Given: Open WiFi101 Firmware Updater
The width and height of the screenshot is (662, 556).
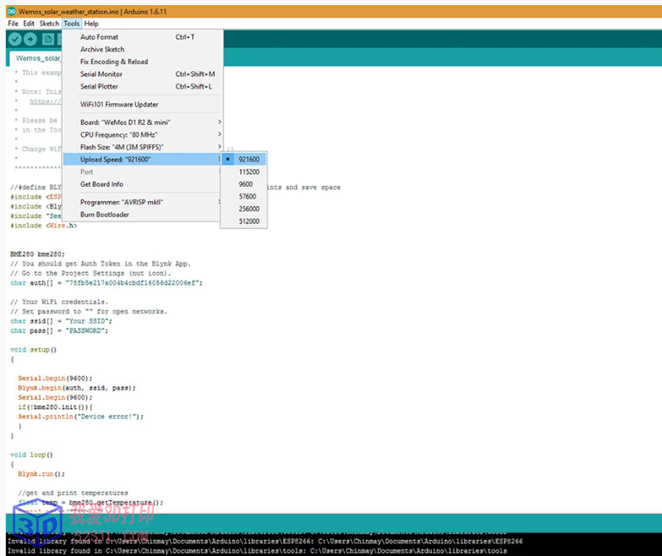Looking at the screenshot, I should coord(142,104).
